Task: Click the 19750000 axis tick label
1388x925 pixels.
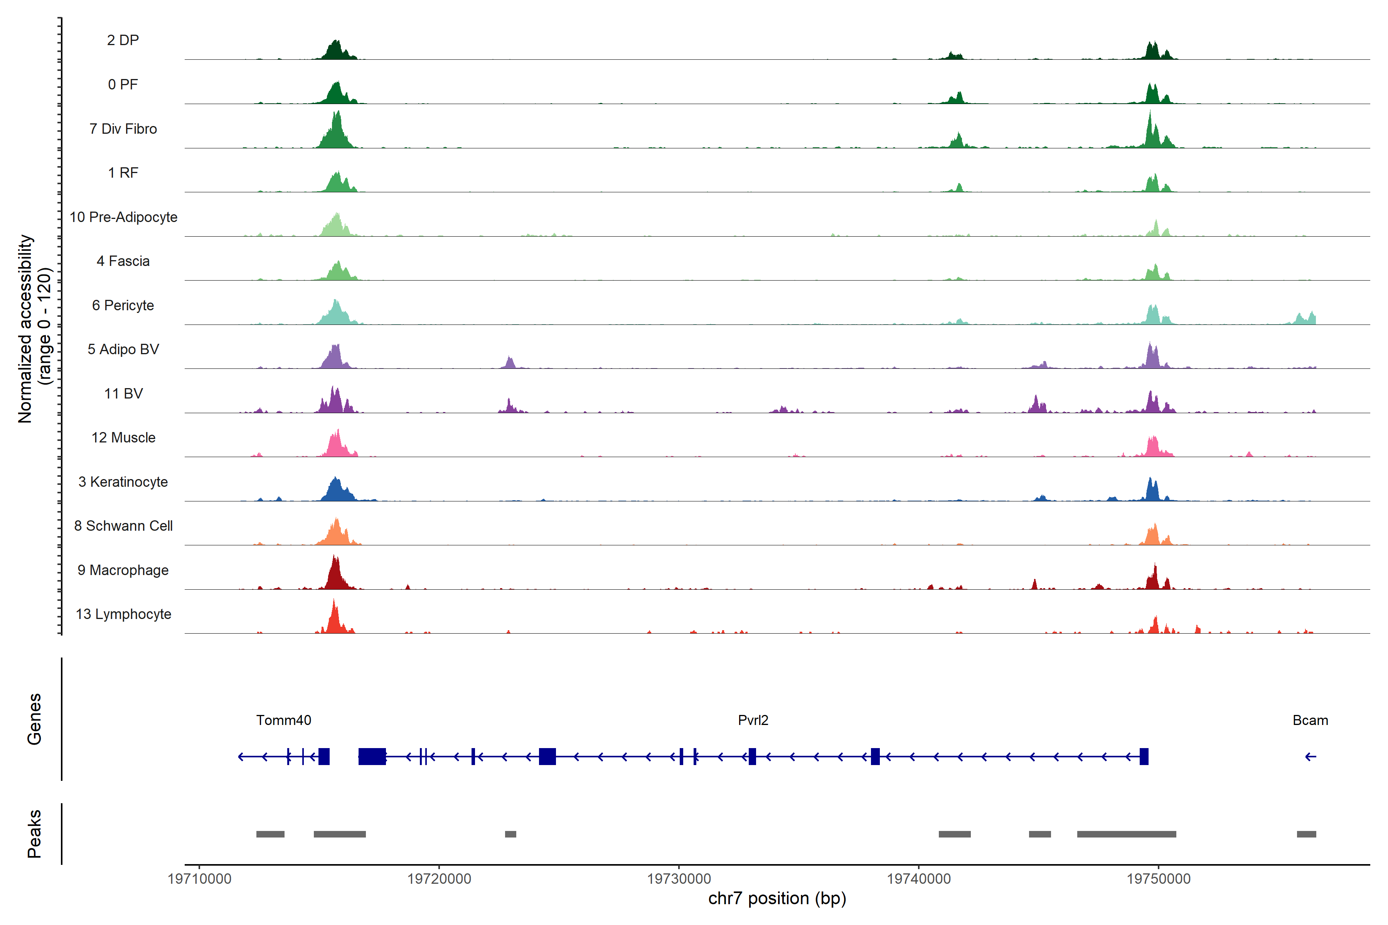Action: [x=1159, y=878]
